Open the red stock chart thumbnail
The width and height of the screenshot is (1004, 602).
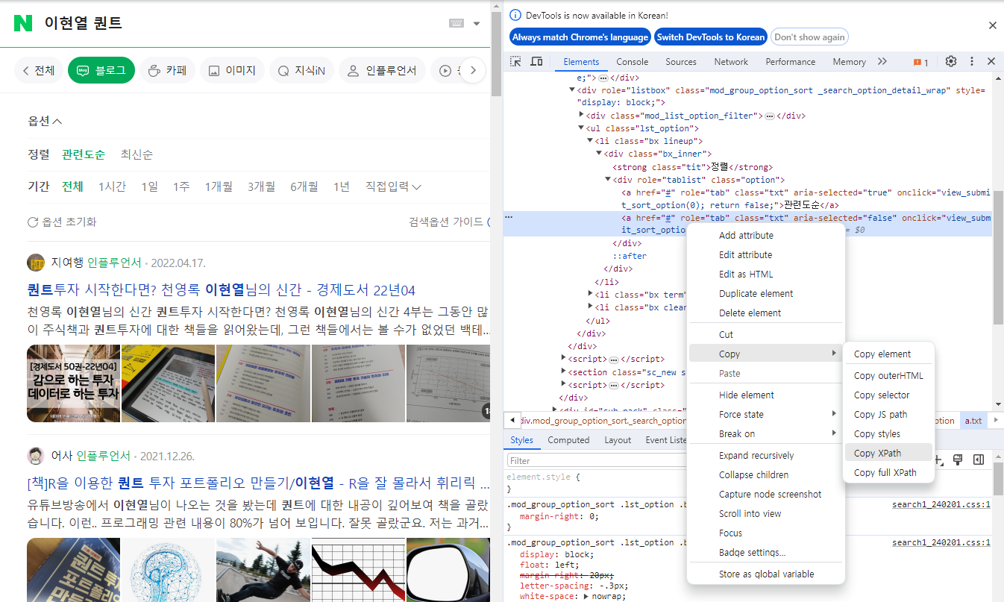(x=357, y=570)
